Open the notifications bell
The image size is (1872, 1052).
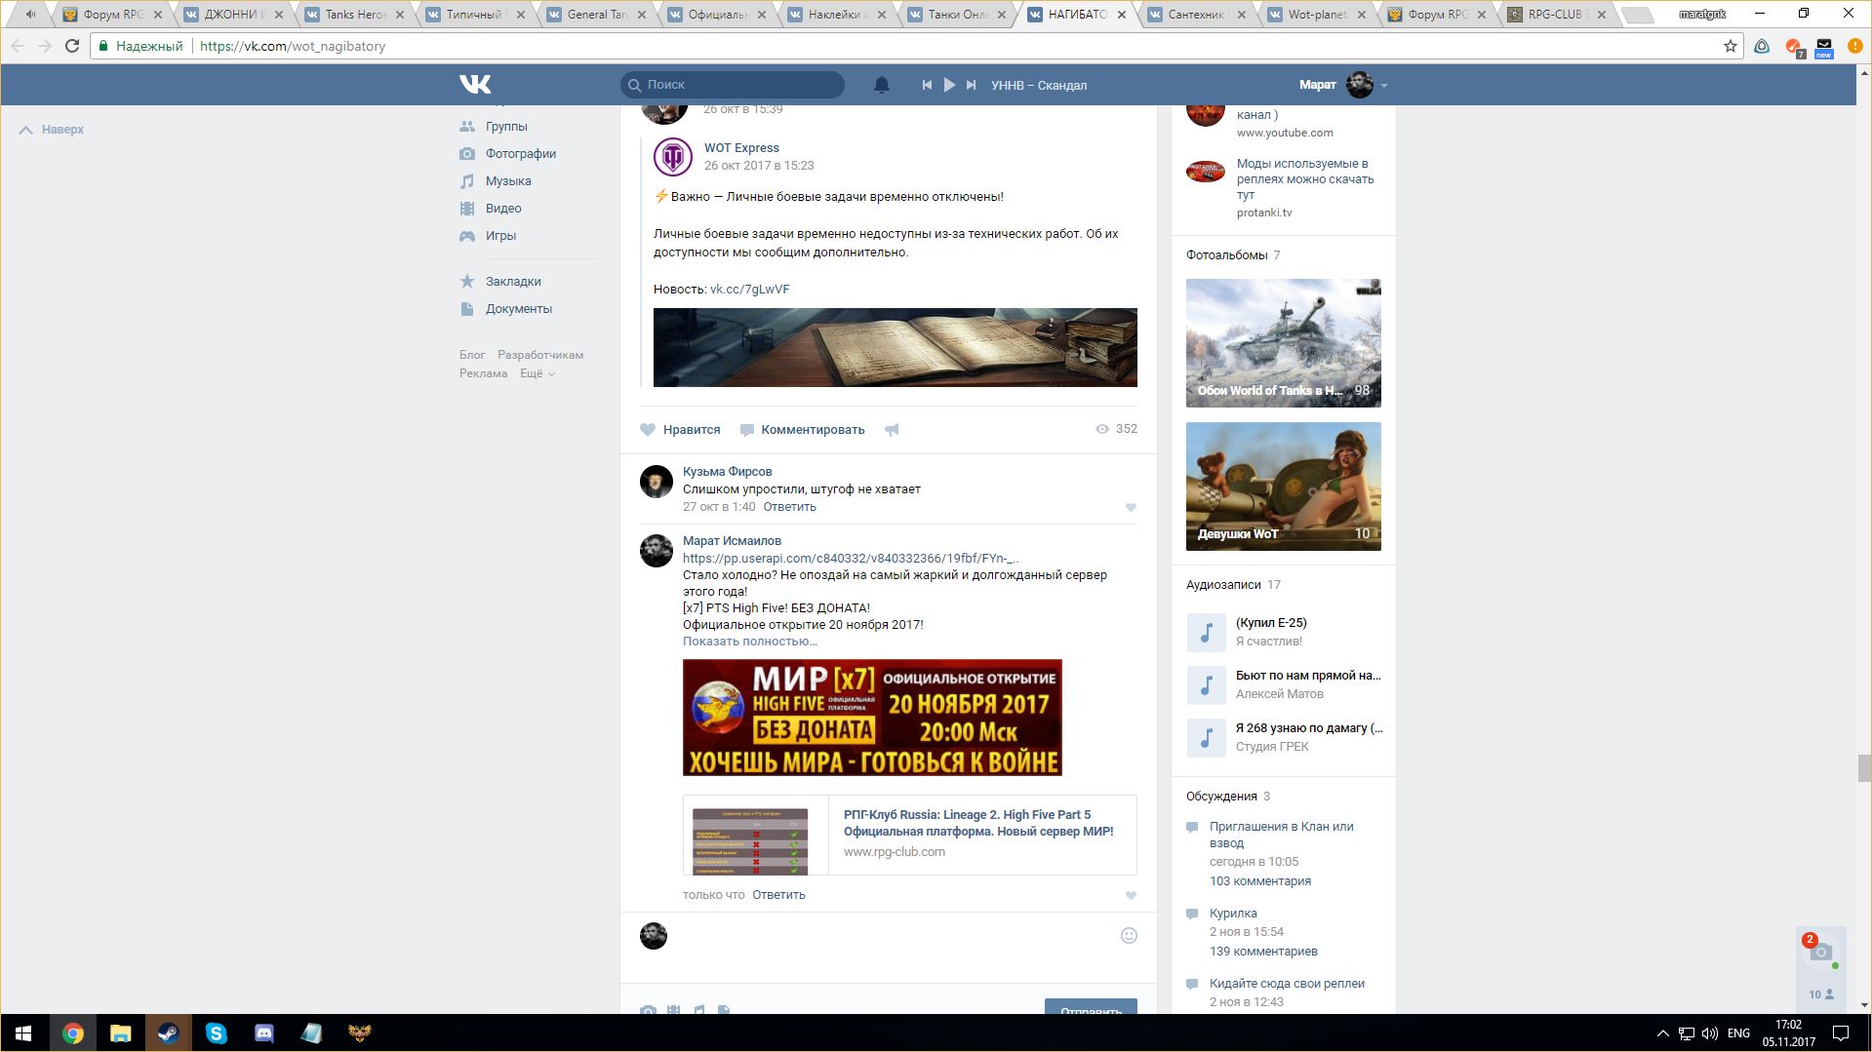tap(881, 85)
